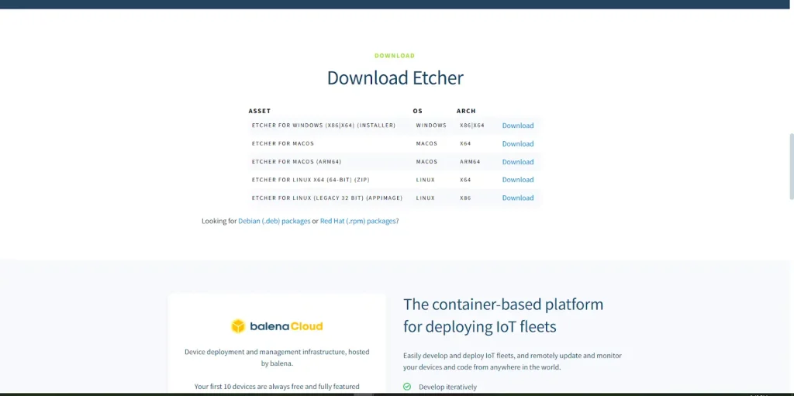Select 'Develop iteratively' list item
Viewport: 794px width, 396px height.
447,387
